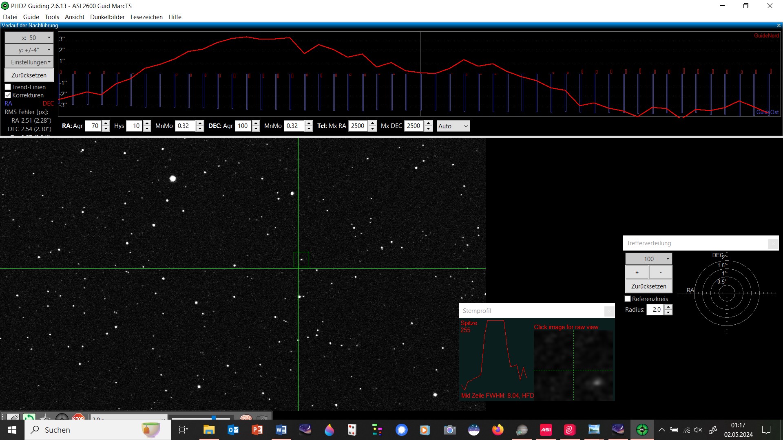Image resolution: width=783 pixels, height=440 pixels.
Task: Close the Trefferverteilung panel
Action: pyautogui.click(x=773, y=244)
